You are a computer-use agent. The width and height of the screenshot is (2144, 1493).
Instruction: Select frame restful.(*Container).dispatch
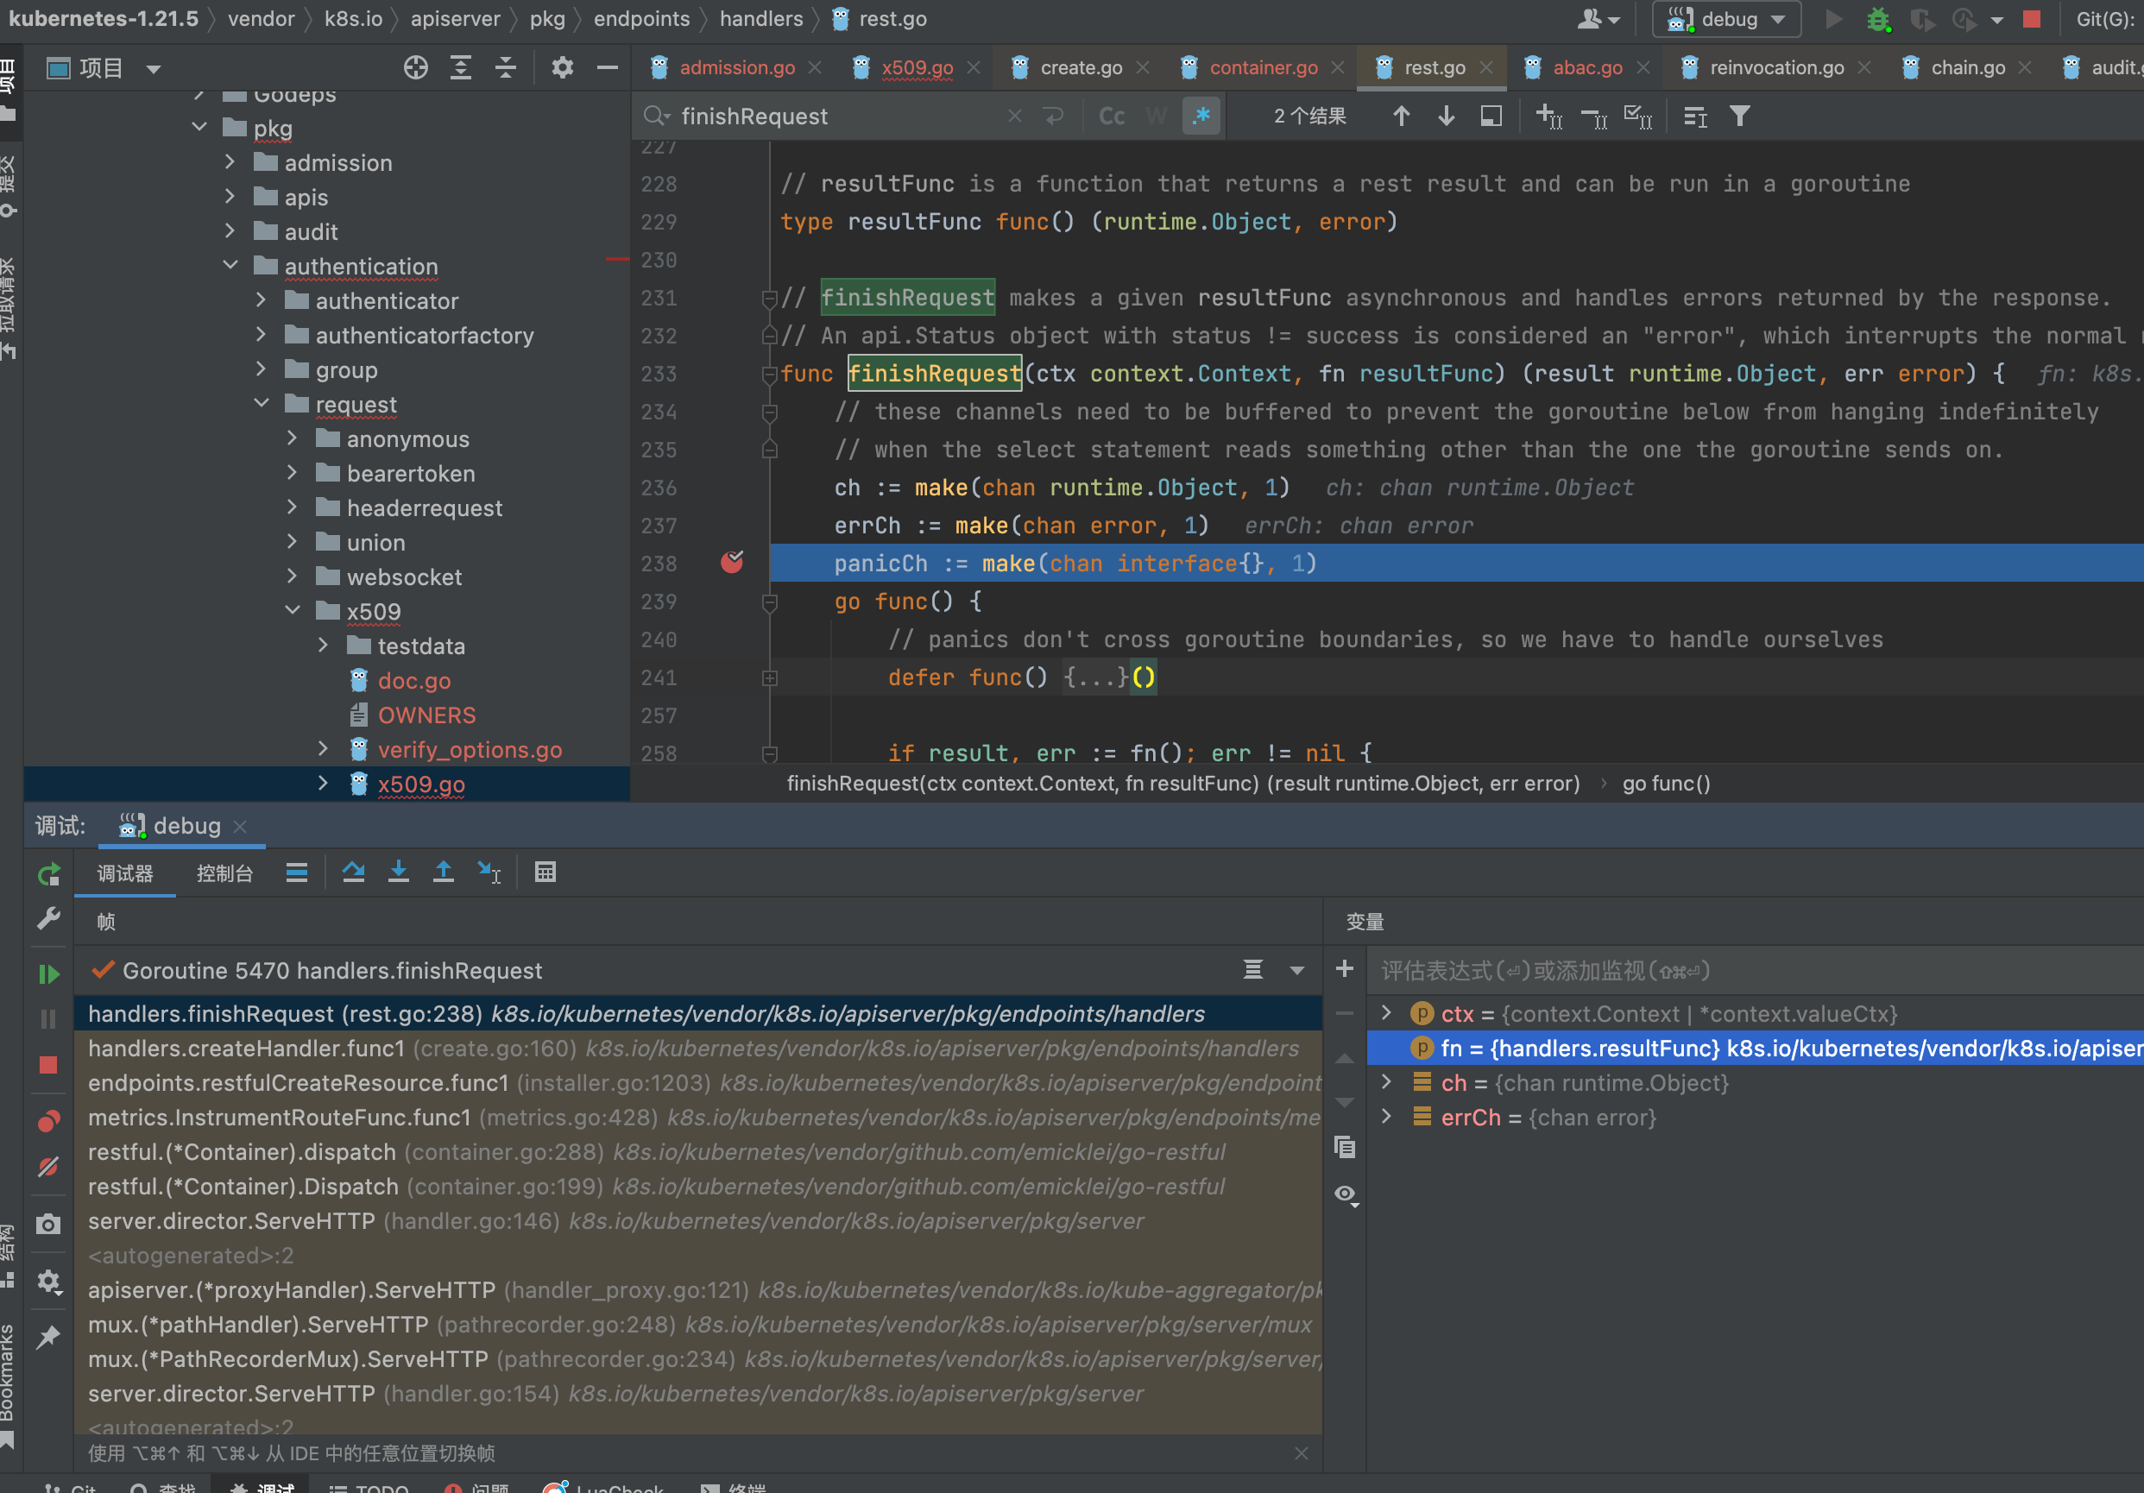697,1151
